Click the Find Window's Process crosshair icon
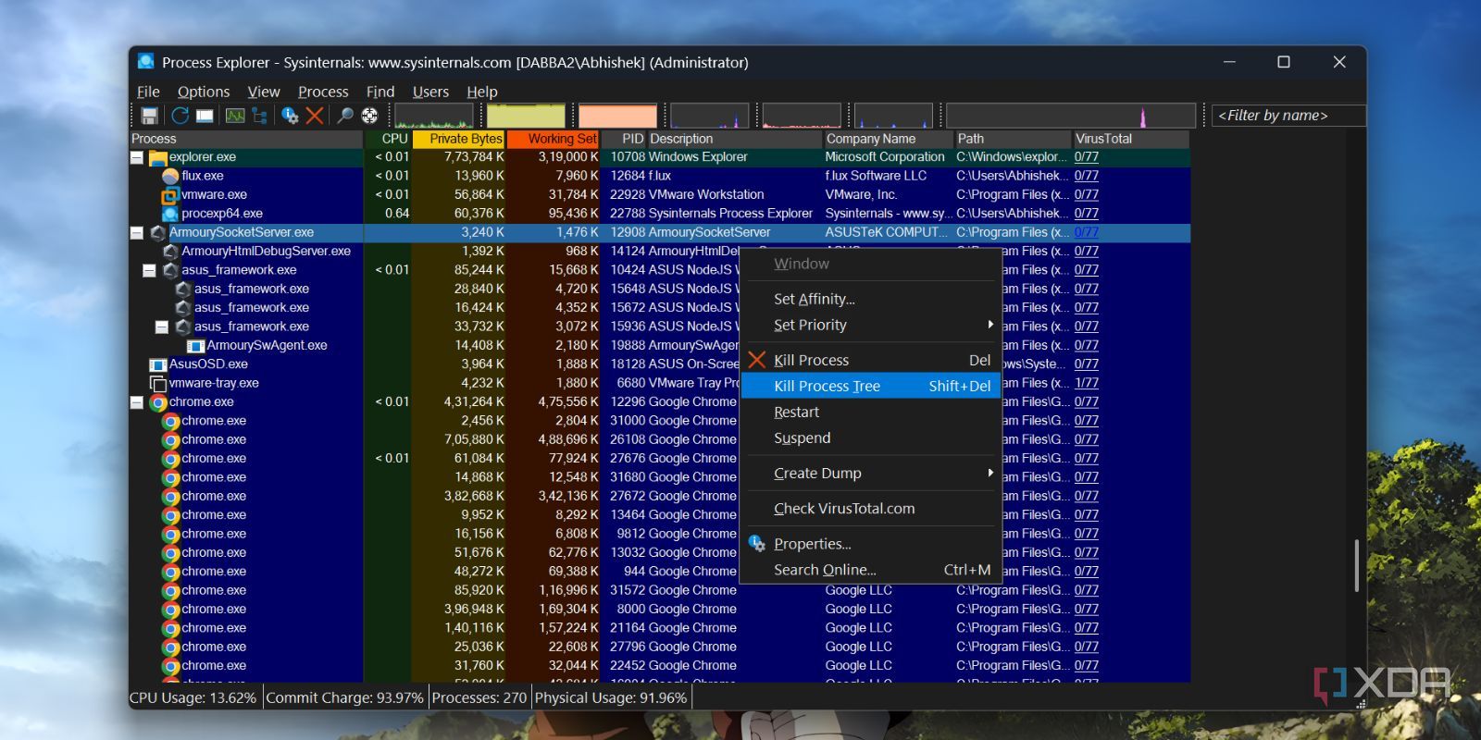Screen dimensions: 1481x740 [x=369, y=116]
